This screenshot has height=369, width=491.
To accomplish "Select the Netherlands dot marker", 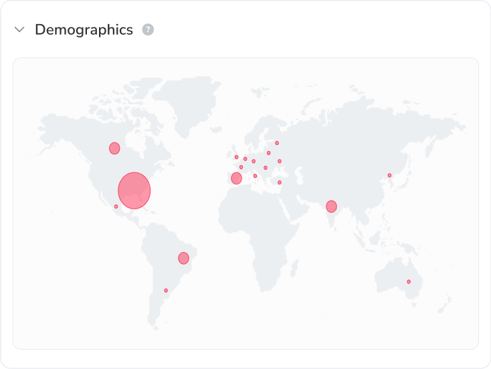I will coord(246,159).
